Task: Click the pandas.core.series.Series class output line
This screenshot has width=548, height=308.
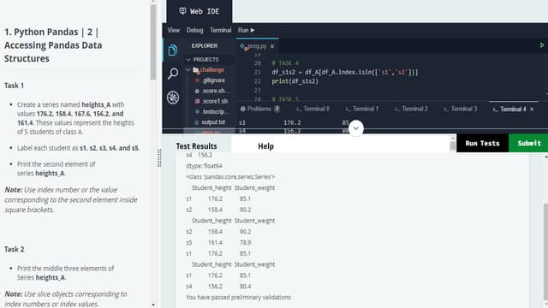Action: pyautogui.click(x=230, y=177)
